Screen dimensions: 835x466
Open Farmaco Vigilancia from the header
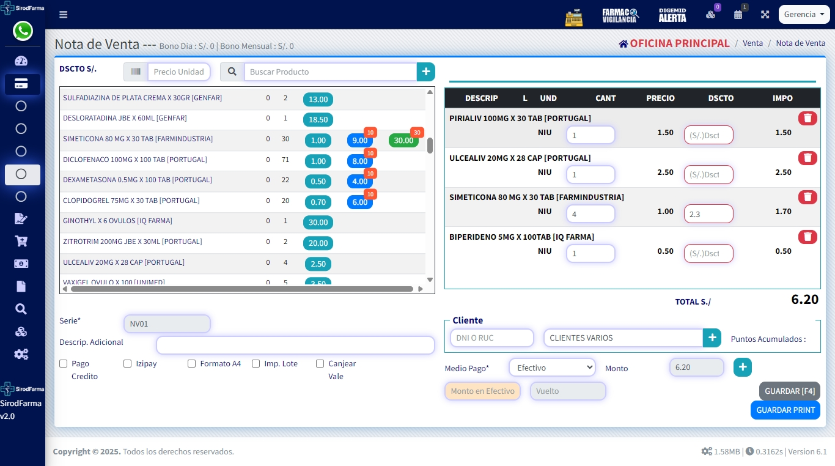pos(620,15)
